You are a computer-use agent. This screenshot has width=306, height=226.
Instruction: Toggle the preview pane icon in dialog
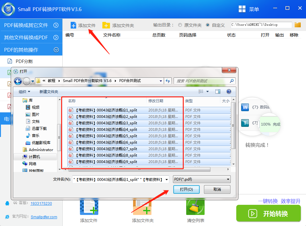tap(218, 92)
